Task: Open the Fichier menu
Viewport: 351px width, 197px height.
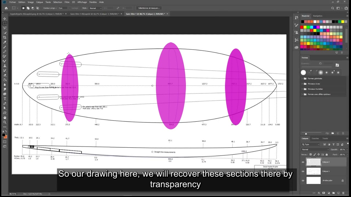Action: [x=13, y=2]
